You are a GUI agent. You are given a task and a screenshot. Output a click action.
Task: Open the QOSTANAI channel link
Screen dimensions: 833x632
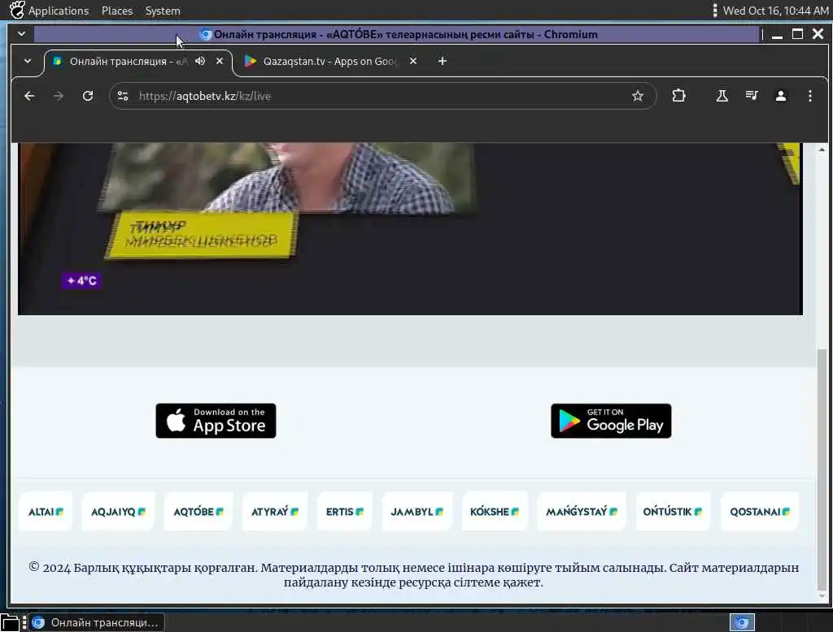[x=760, y=512]
